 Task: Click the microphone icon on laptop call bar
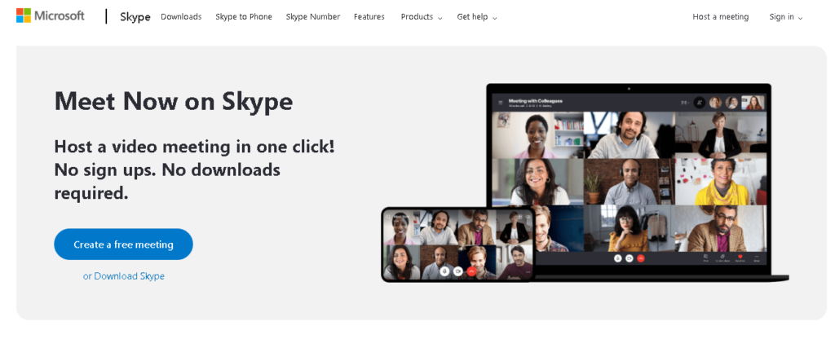point(618,258)
